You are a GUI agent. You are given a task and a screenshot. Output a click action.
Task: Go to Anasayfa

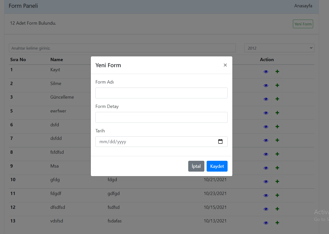(303, 6)
